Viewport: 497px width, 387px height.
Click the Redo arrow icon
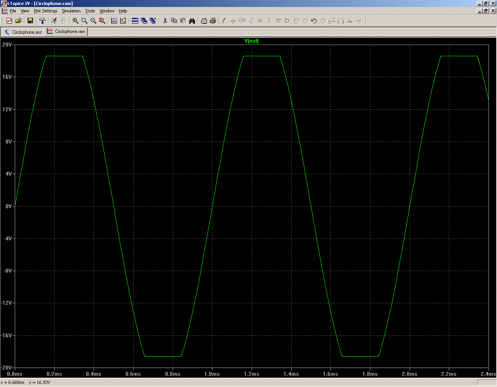coord(323,21)
